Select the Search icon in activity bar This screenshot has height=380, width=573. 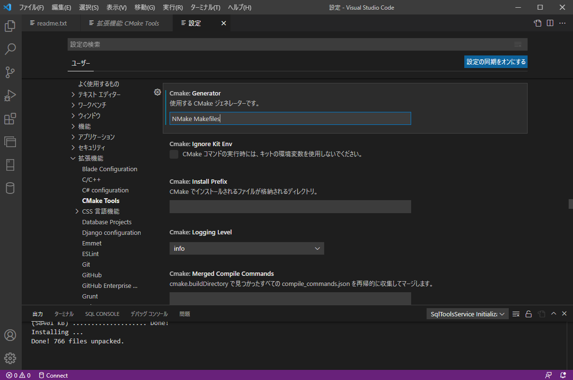pos(11,49)
